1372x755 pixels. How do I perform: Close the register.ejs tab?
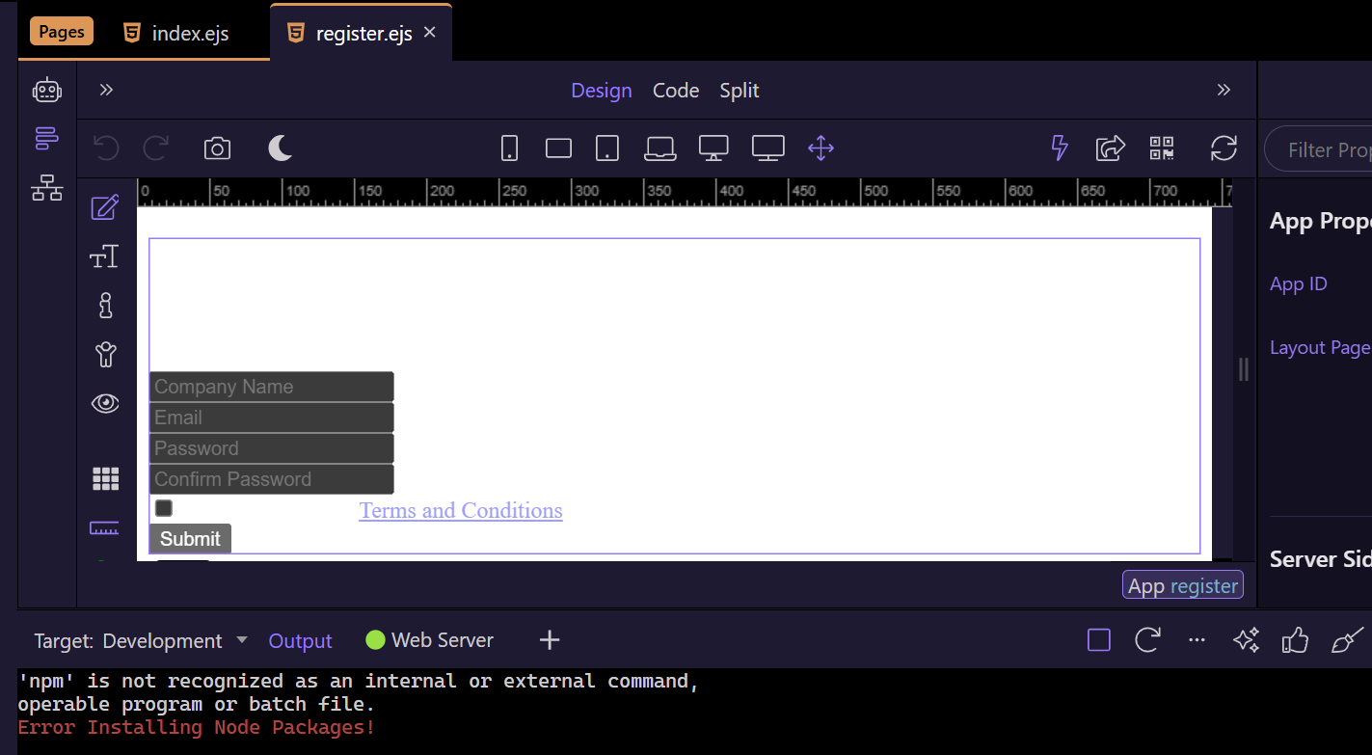[430, 32]
